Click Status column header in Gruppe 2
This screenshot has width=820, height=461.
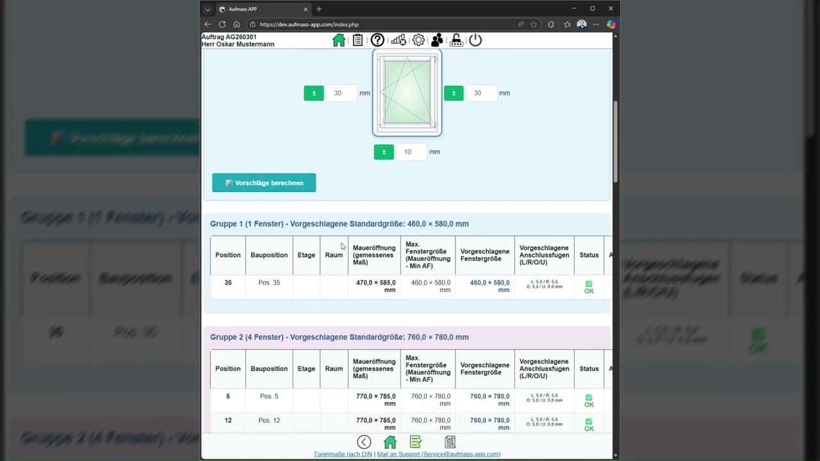(589, 369)
